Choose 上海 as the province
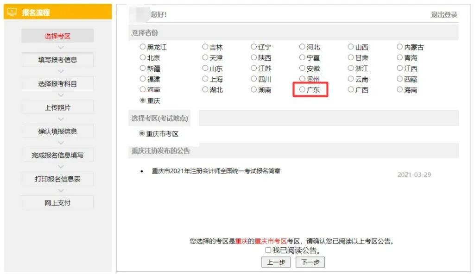The image size is (475, 276). coord(205,79)
